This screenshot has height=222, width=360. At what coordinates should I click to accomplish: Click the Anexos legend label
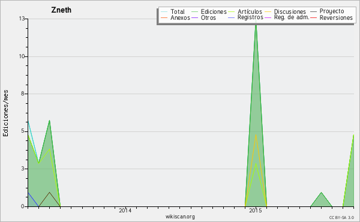[x=180, y=17]
